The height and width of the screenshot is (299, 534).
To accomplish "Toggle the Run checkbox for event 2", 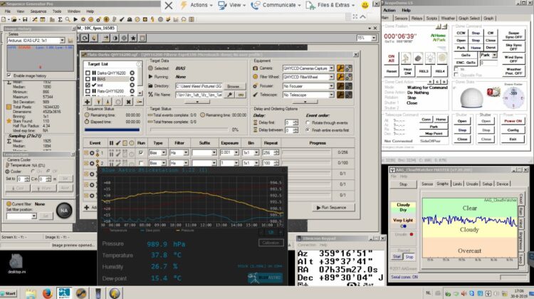I will tap(141, 164).
